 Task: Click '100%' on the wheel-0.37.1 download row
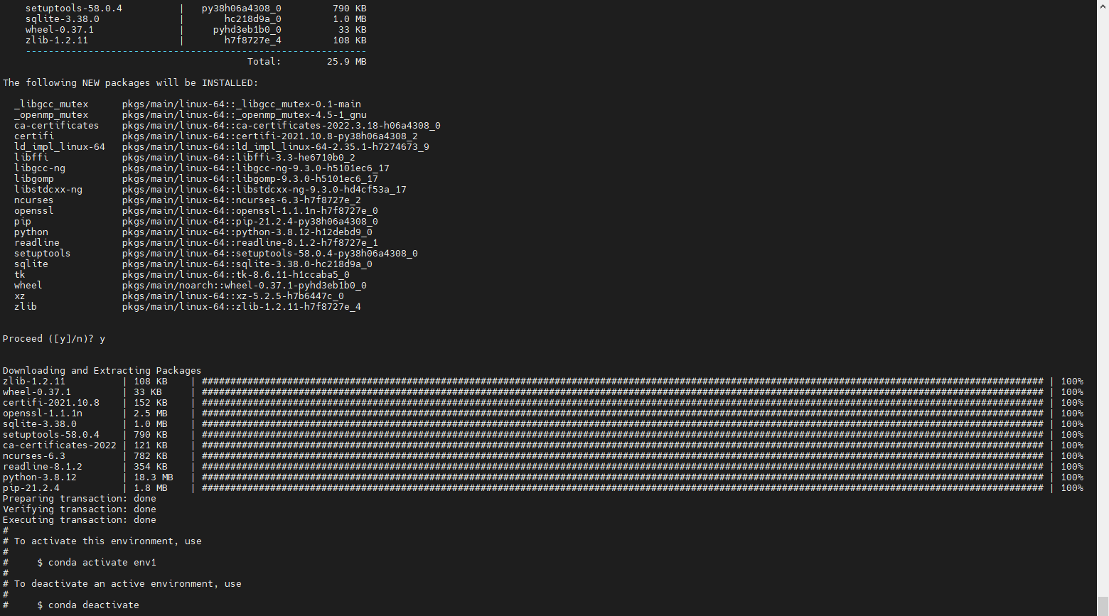tap(1072, 392)
